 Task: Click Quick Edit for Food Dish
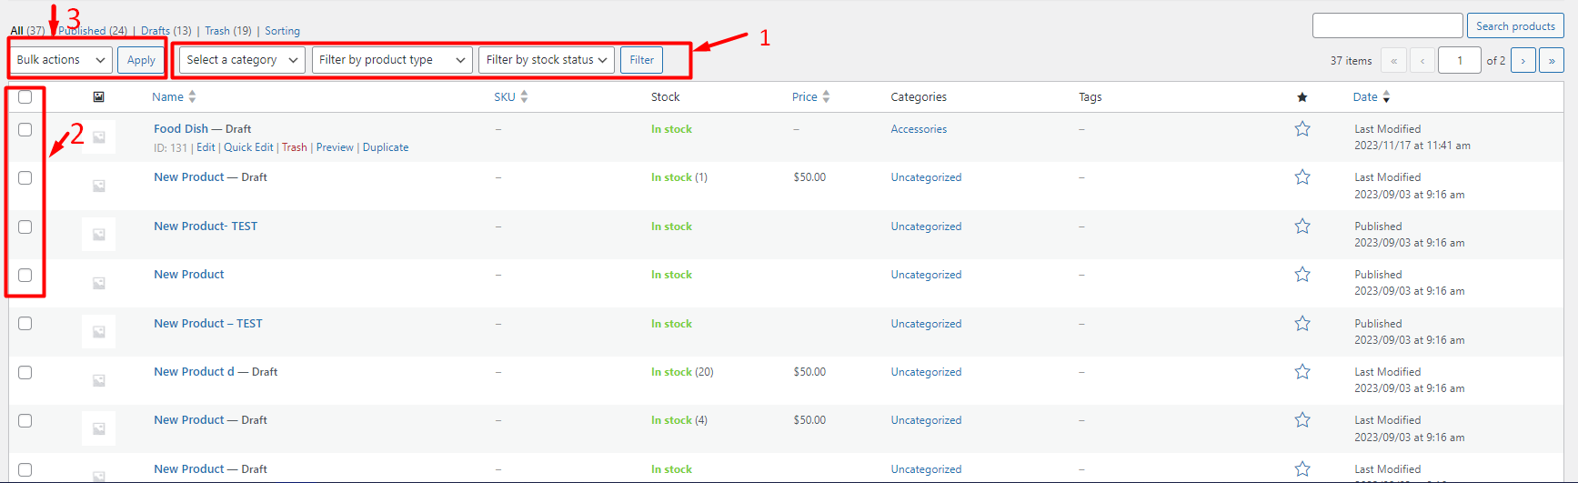click(248, 147)
